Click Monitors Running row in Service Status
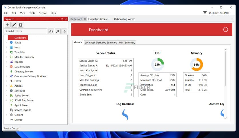 coord(105,80)
